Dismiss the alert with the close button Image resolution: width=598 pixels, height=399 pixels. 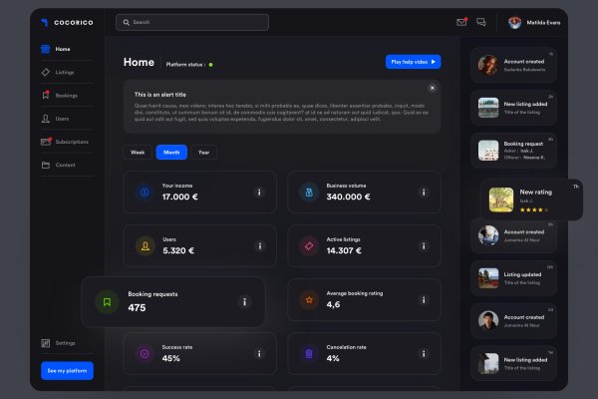[432, 88]
